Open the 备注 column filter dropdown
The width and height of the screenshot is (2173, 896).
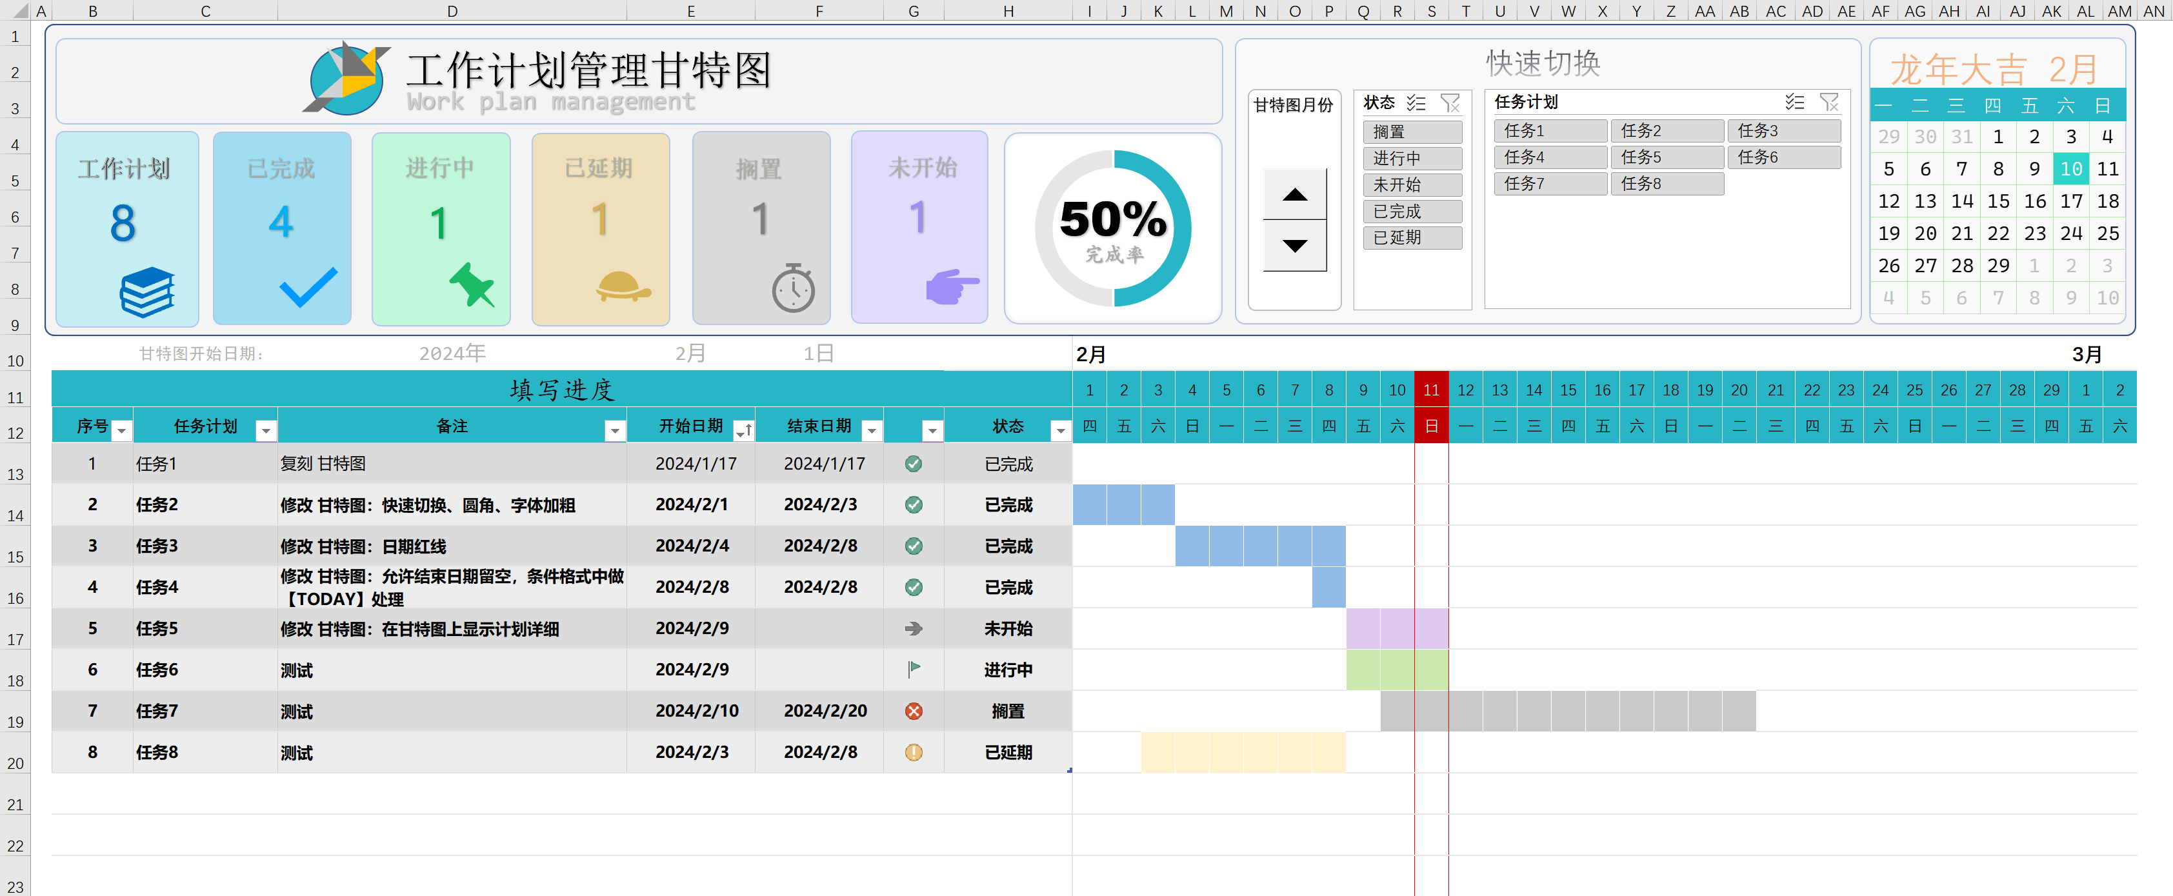[615, 431]
